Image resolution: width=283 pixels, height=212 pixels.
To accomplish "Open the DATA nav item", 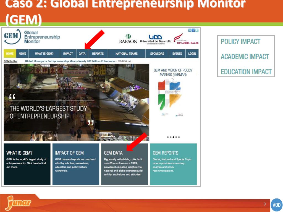I will click(x=82, y=54).
